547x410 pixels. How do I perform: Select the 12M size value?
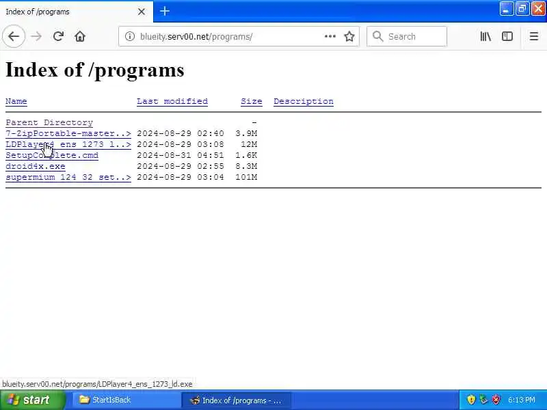[x=249, y=144]
